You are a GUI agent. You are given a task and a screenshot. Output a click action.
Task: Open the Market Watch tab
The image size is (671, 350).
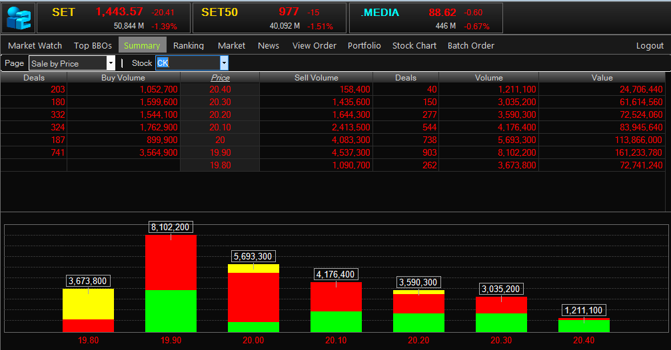pyautogui.click(x=35, y=45)
